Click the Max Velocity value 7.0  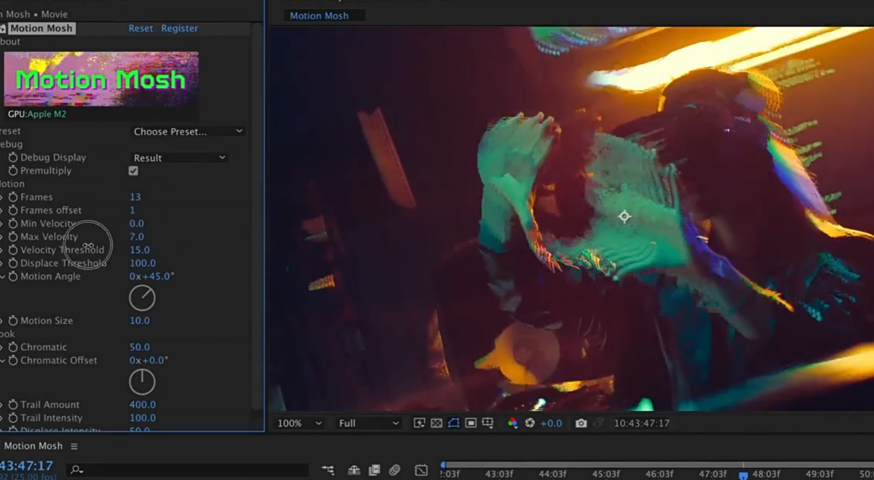tap(137, 237)
